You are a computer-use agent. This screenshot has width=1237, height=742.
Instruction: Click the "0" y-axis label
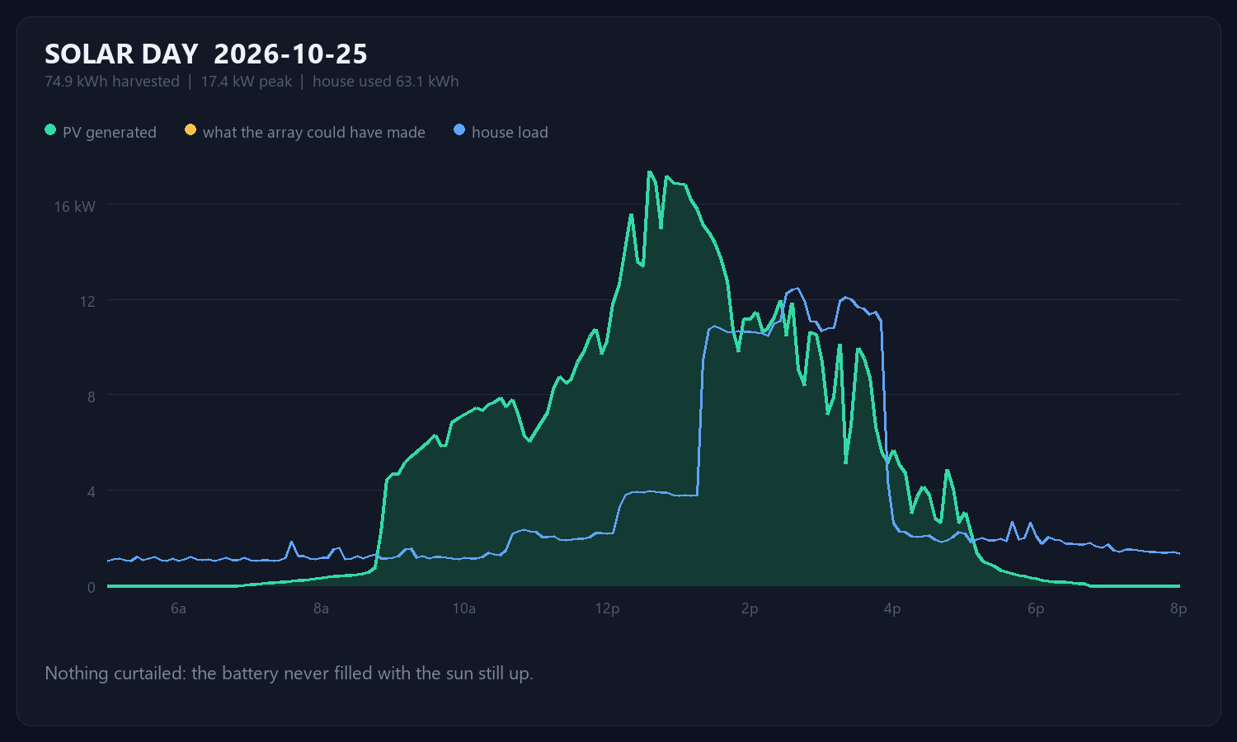92,588
